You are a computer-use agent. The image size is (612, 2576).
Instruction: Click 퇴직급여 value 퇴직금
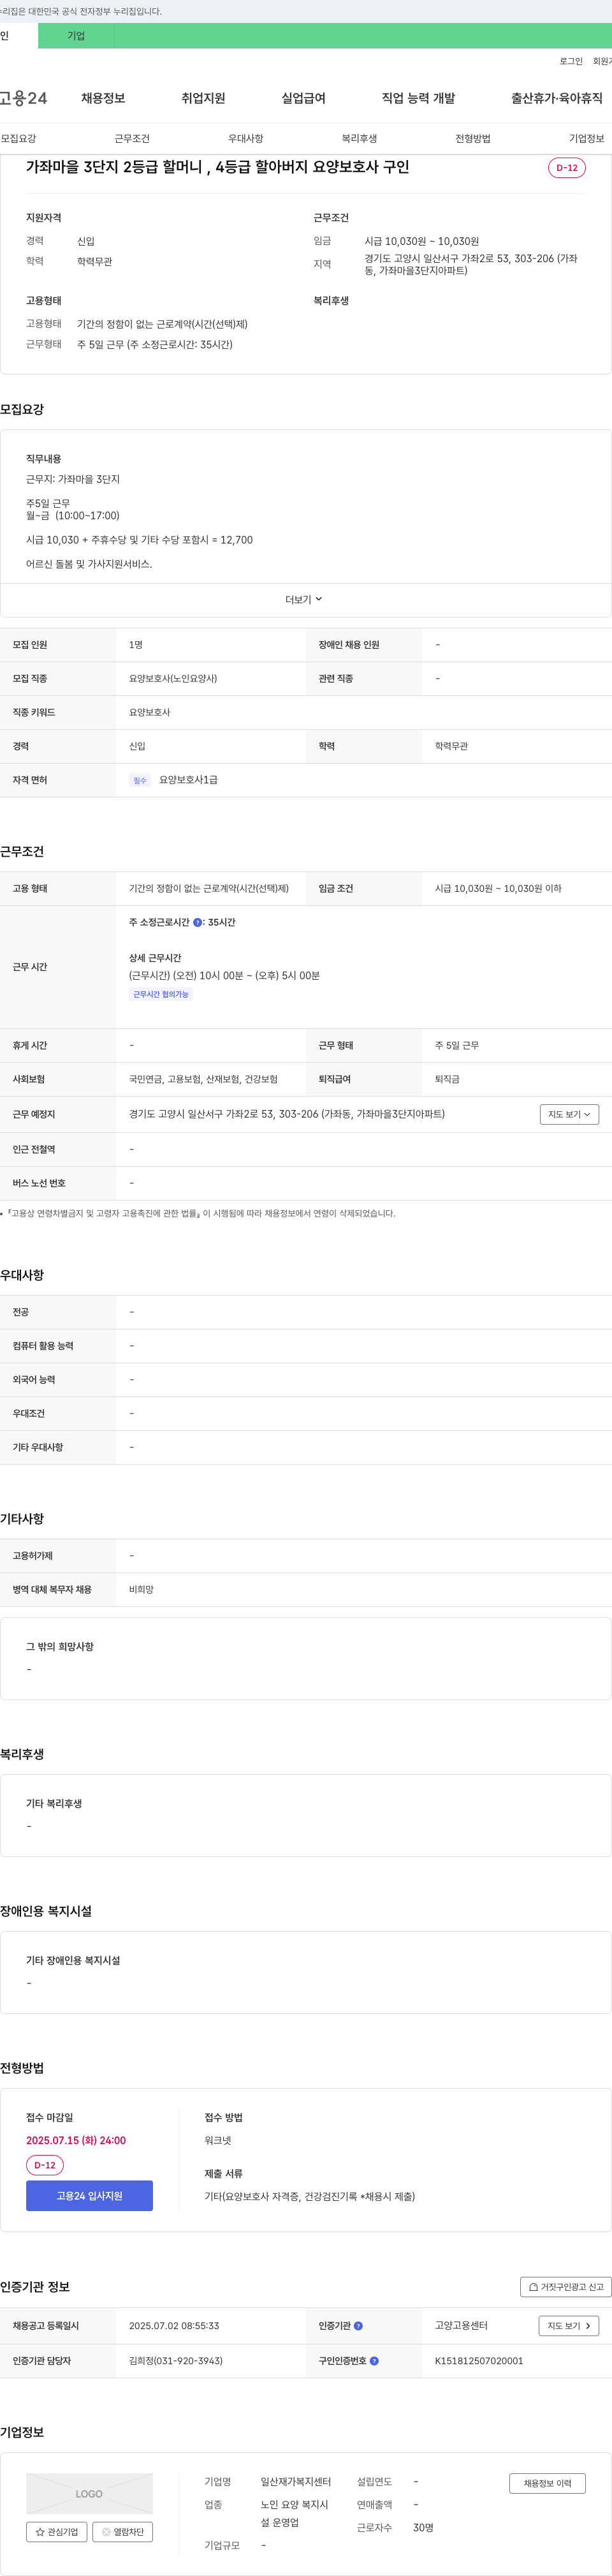(x=447, y=1080)
